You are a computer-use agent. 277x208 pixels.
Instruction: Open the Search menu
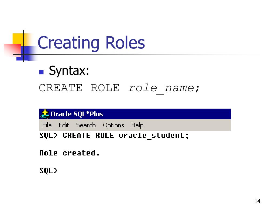point(86,125)
